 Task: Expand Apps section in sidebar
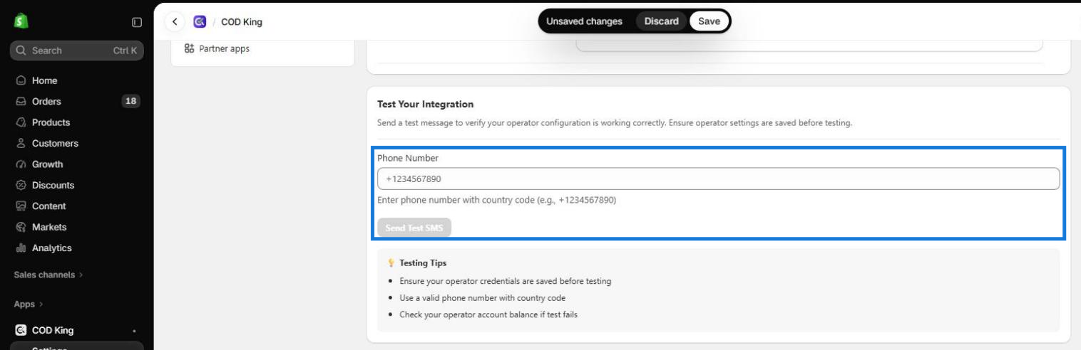pyautogui.click(x=29, y=304)
